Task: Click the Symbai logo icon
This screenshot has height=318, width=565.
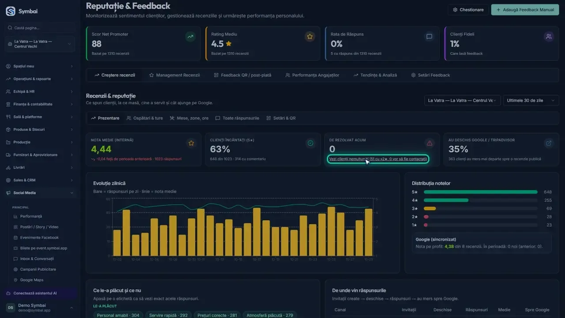Action: [11, 11]
